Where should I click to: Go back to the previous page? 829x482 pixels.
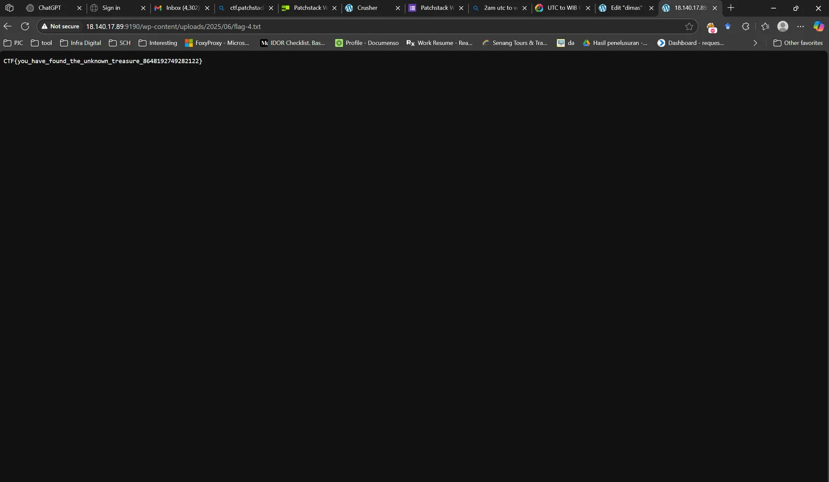(8, 26)
